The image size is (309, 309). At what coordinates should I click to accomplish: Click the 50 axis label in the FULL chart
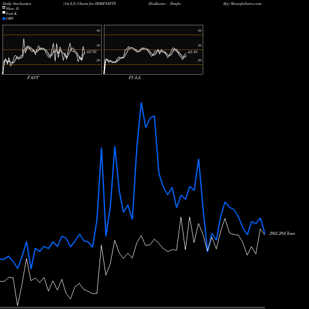pyautogui.click(x=200, y=45)
